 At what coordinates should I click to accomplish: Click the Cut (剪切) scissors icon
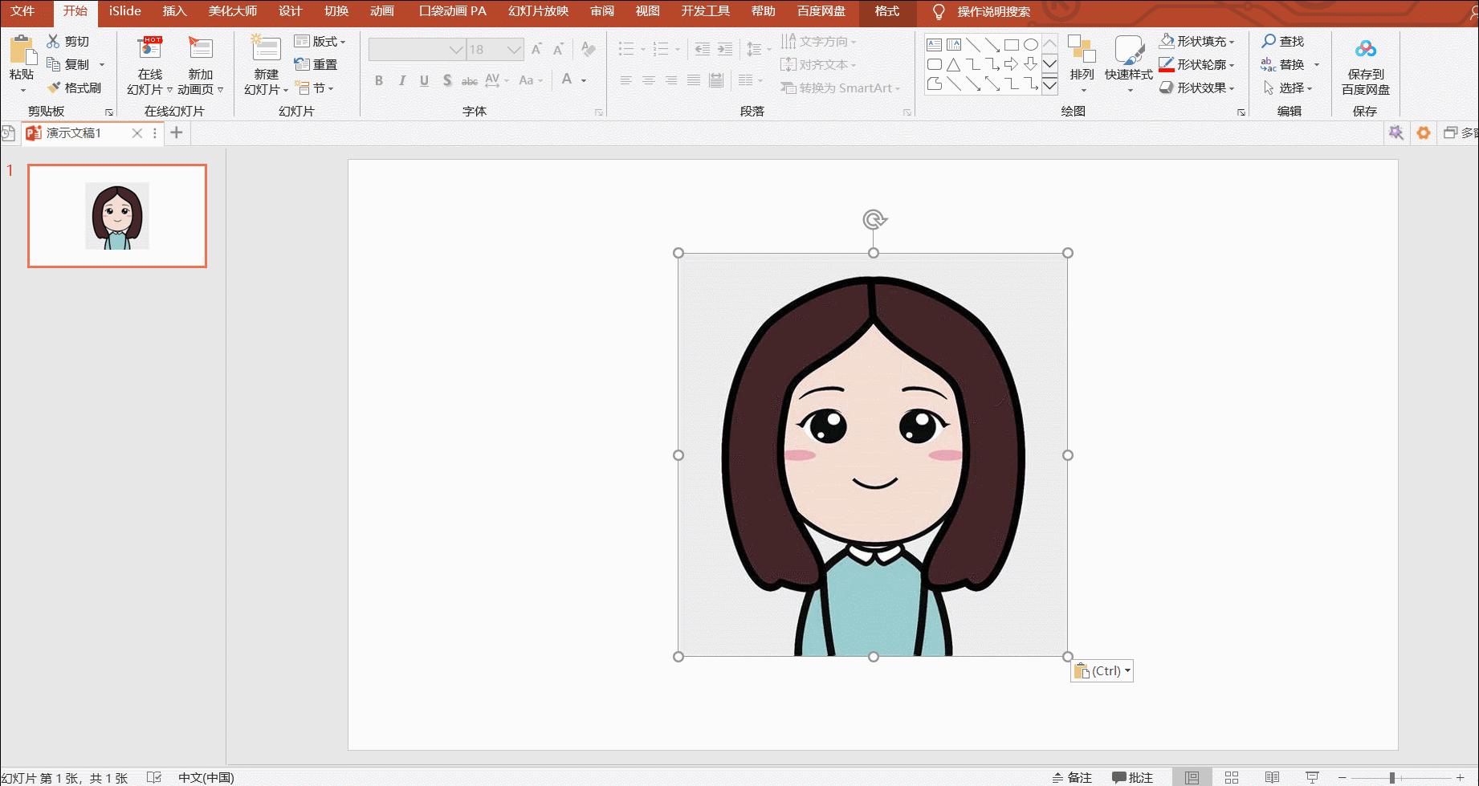click(x=53, y=41)
